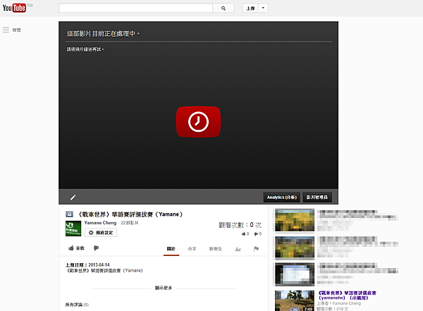Open the first related video thumbnail
Image resolution: width=423 pixels, height=311 pixels.
click(x=295, y=220)
